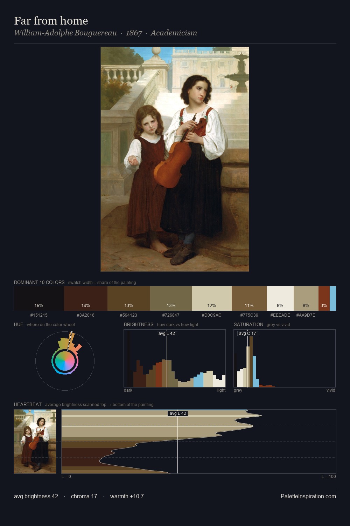Click the HUE section heading
The image size is (350, 526).
point(19,324)
